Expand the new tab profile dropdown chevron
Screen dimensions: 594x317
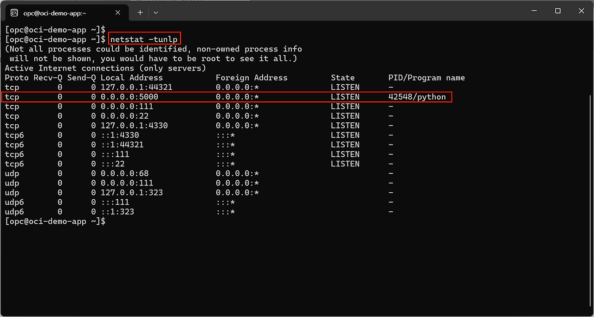coord(156,13)
